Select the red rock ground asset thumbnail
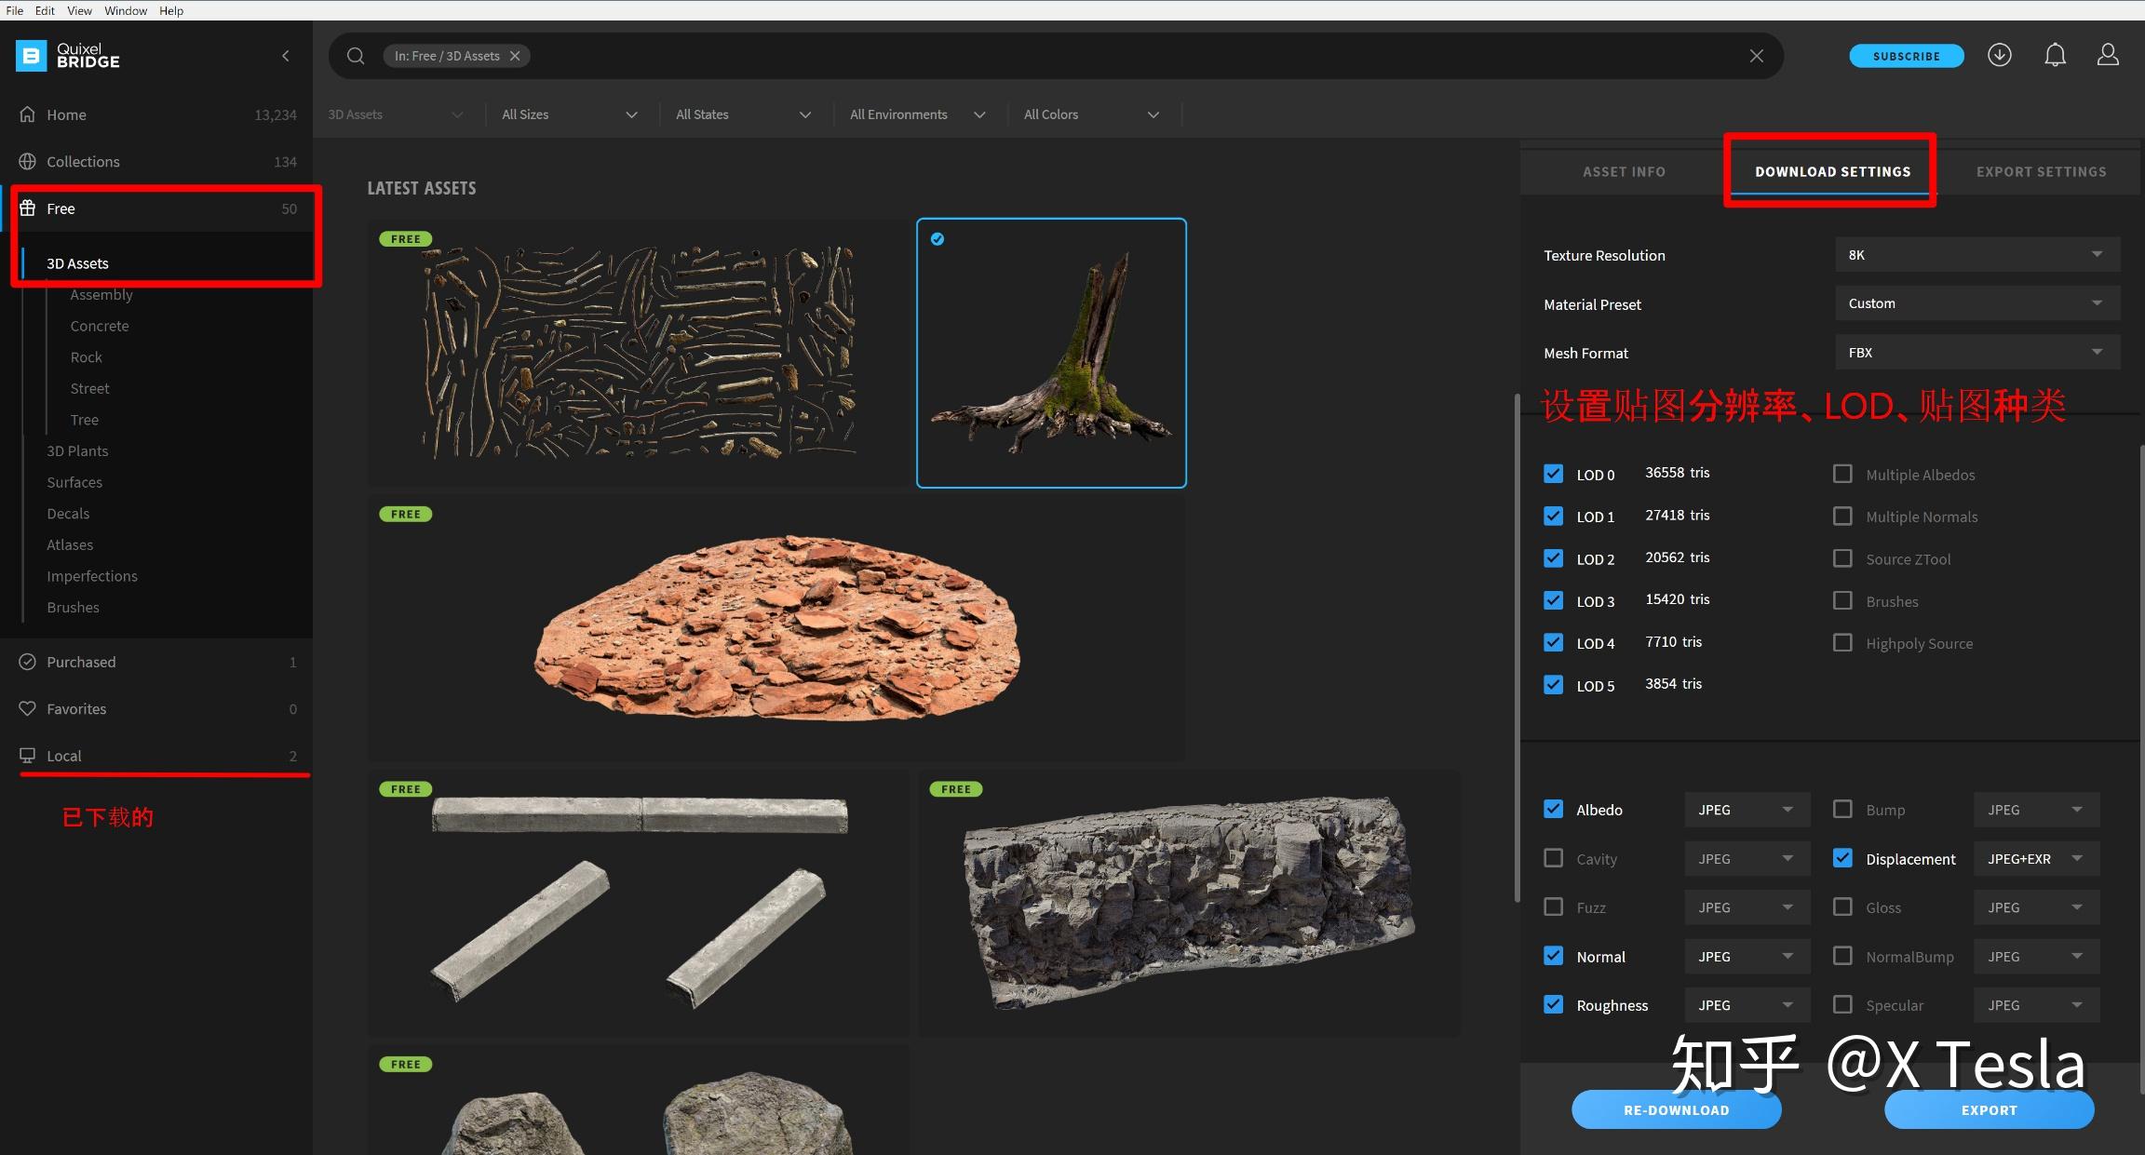The width and height of the screenshot is (2145, 1155). [x=776, y=628]
